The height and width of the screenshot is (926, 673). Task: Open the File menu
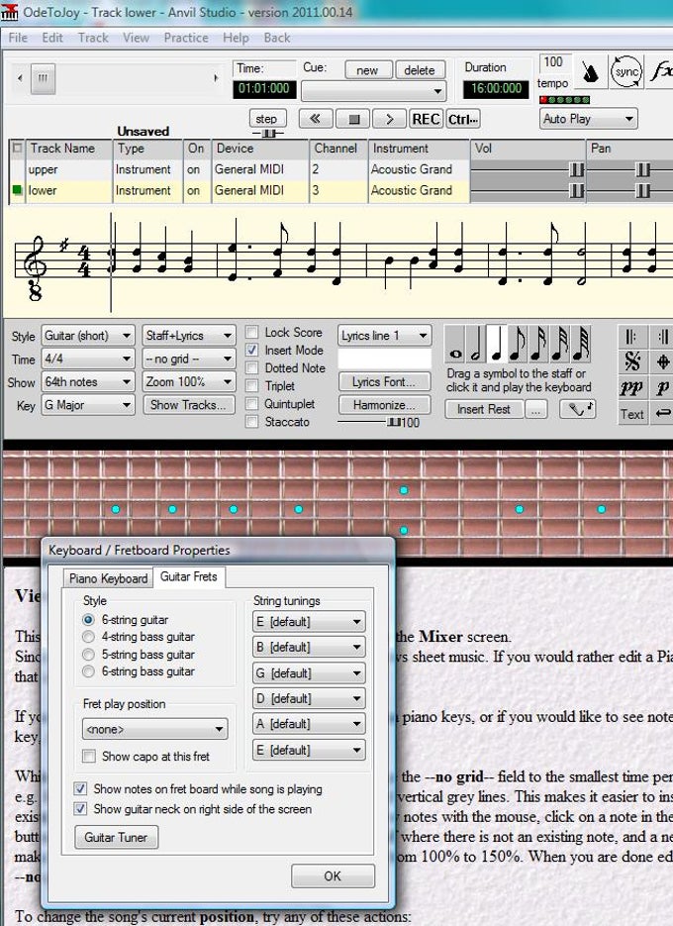pos(18,38)
